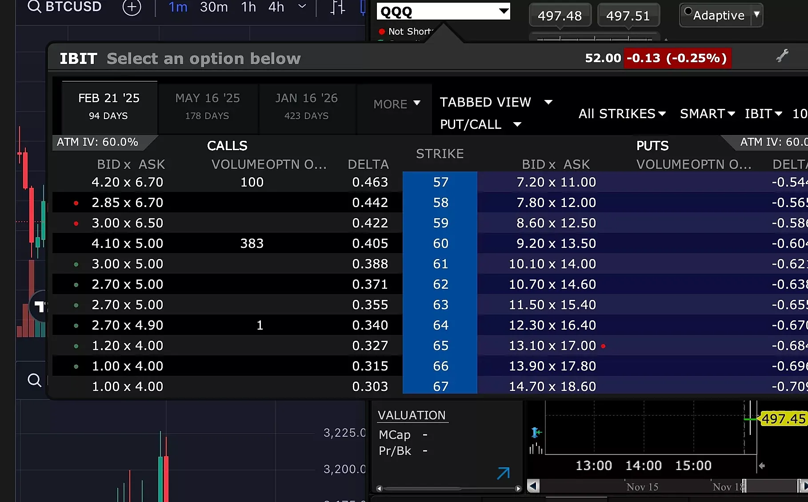Click left arrow of the timeline scrollbar
Screen dimensions: 808x502
[533, 486]
